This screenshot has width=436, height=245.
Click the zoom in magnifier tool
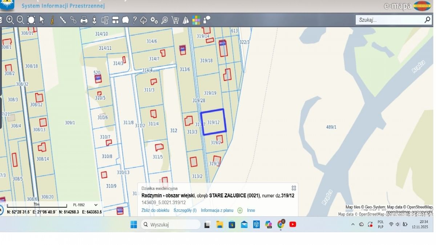[x=10, y=20]
